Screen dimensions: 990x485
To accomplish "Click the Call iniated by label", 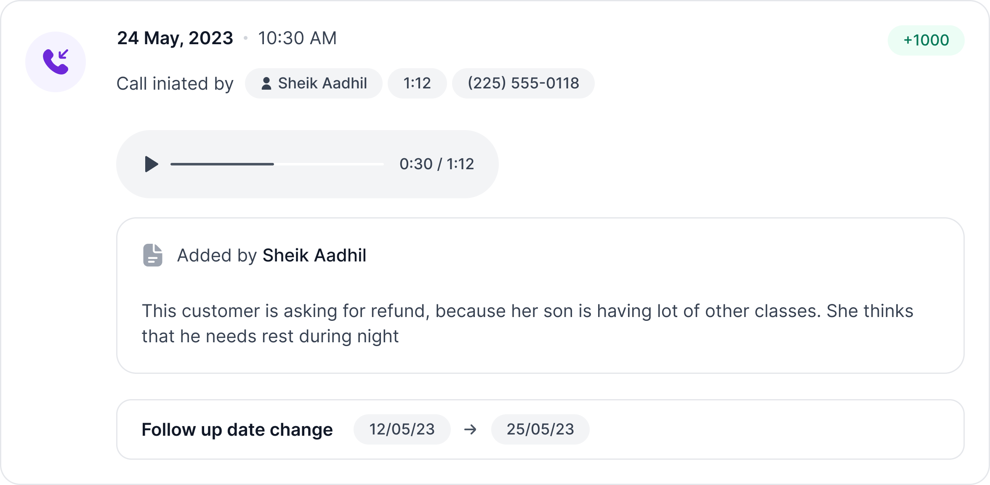I will point(175,84).
